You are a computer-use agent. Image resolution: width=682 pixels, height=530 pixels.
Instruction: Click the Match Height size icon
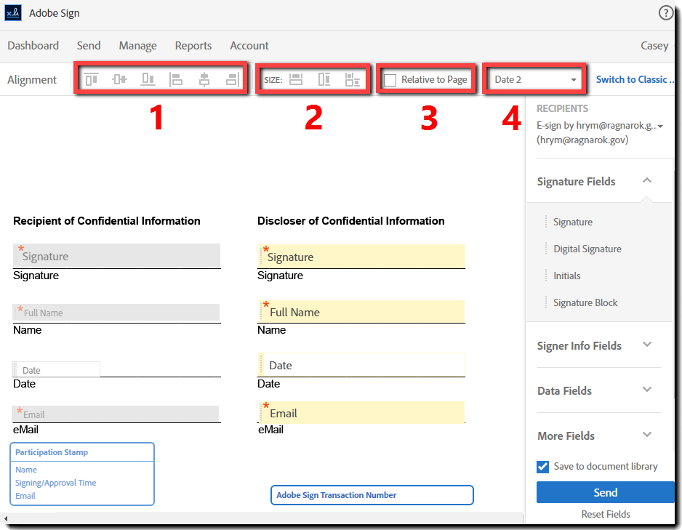pos(324,79)
